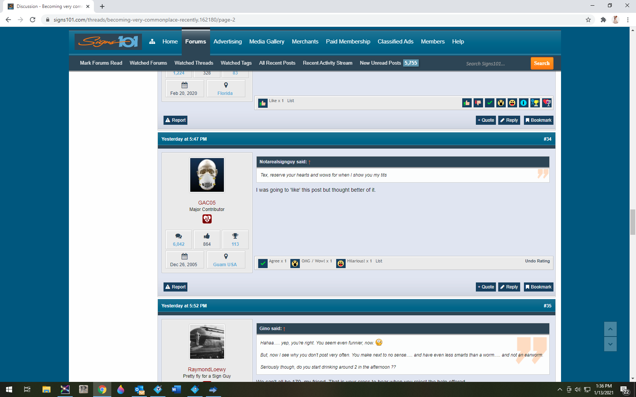Rate post with Hilarious laughing face
The height and width of the screenshot is (397, 636).
coord(512,103)
